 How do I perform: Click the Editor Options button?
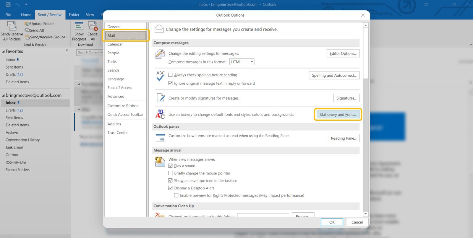[343, 53]
